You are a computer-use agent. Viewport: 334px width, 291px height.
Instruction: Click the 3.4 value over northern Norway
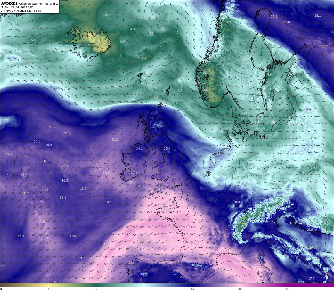229,22
